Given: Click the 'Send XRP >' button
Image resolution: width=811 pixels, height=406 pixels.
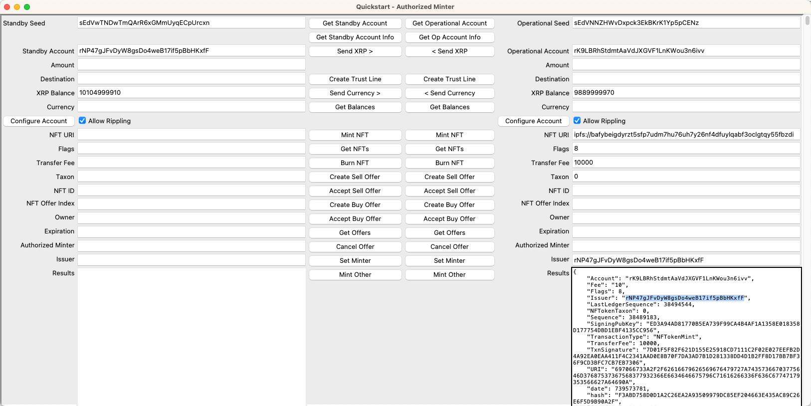Looking at the screenshot, I should point(355,51).
